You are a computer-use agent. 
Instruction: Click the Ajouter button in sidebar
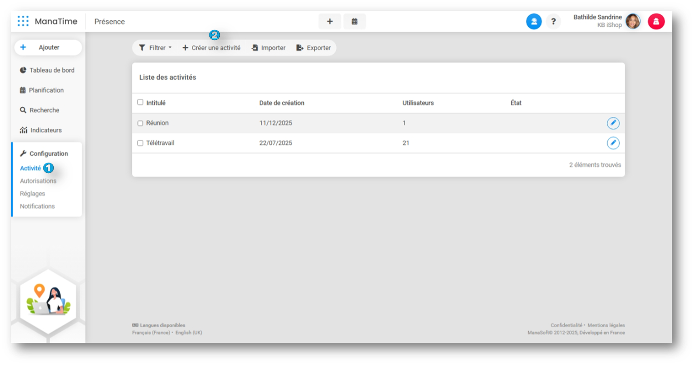tap(48, 47)
